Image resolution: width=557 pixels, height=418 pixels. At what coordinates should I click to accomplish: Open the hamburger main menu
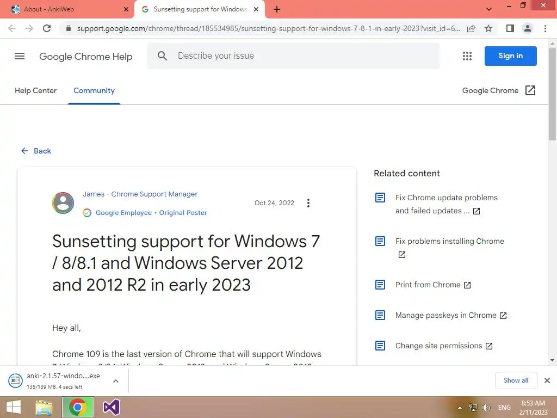click(20, 56)
